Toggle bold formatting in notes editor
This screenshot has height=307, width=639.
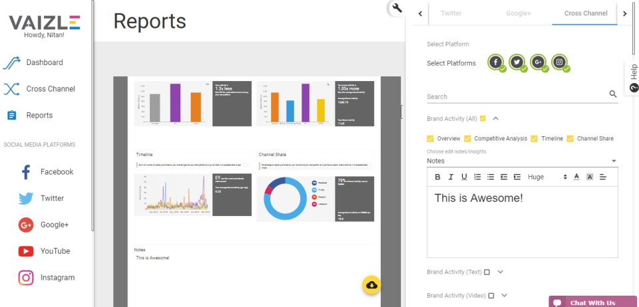click(437, 177)
